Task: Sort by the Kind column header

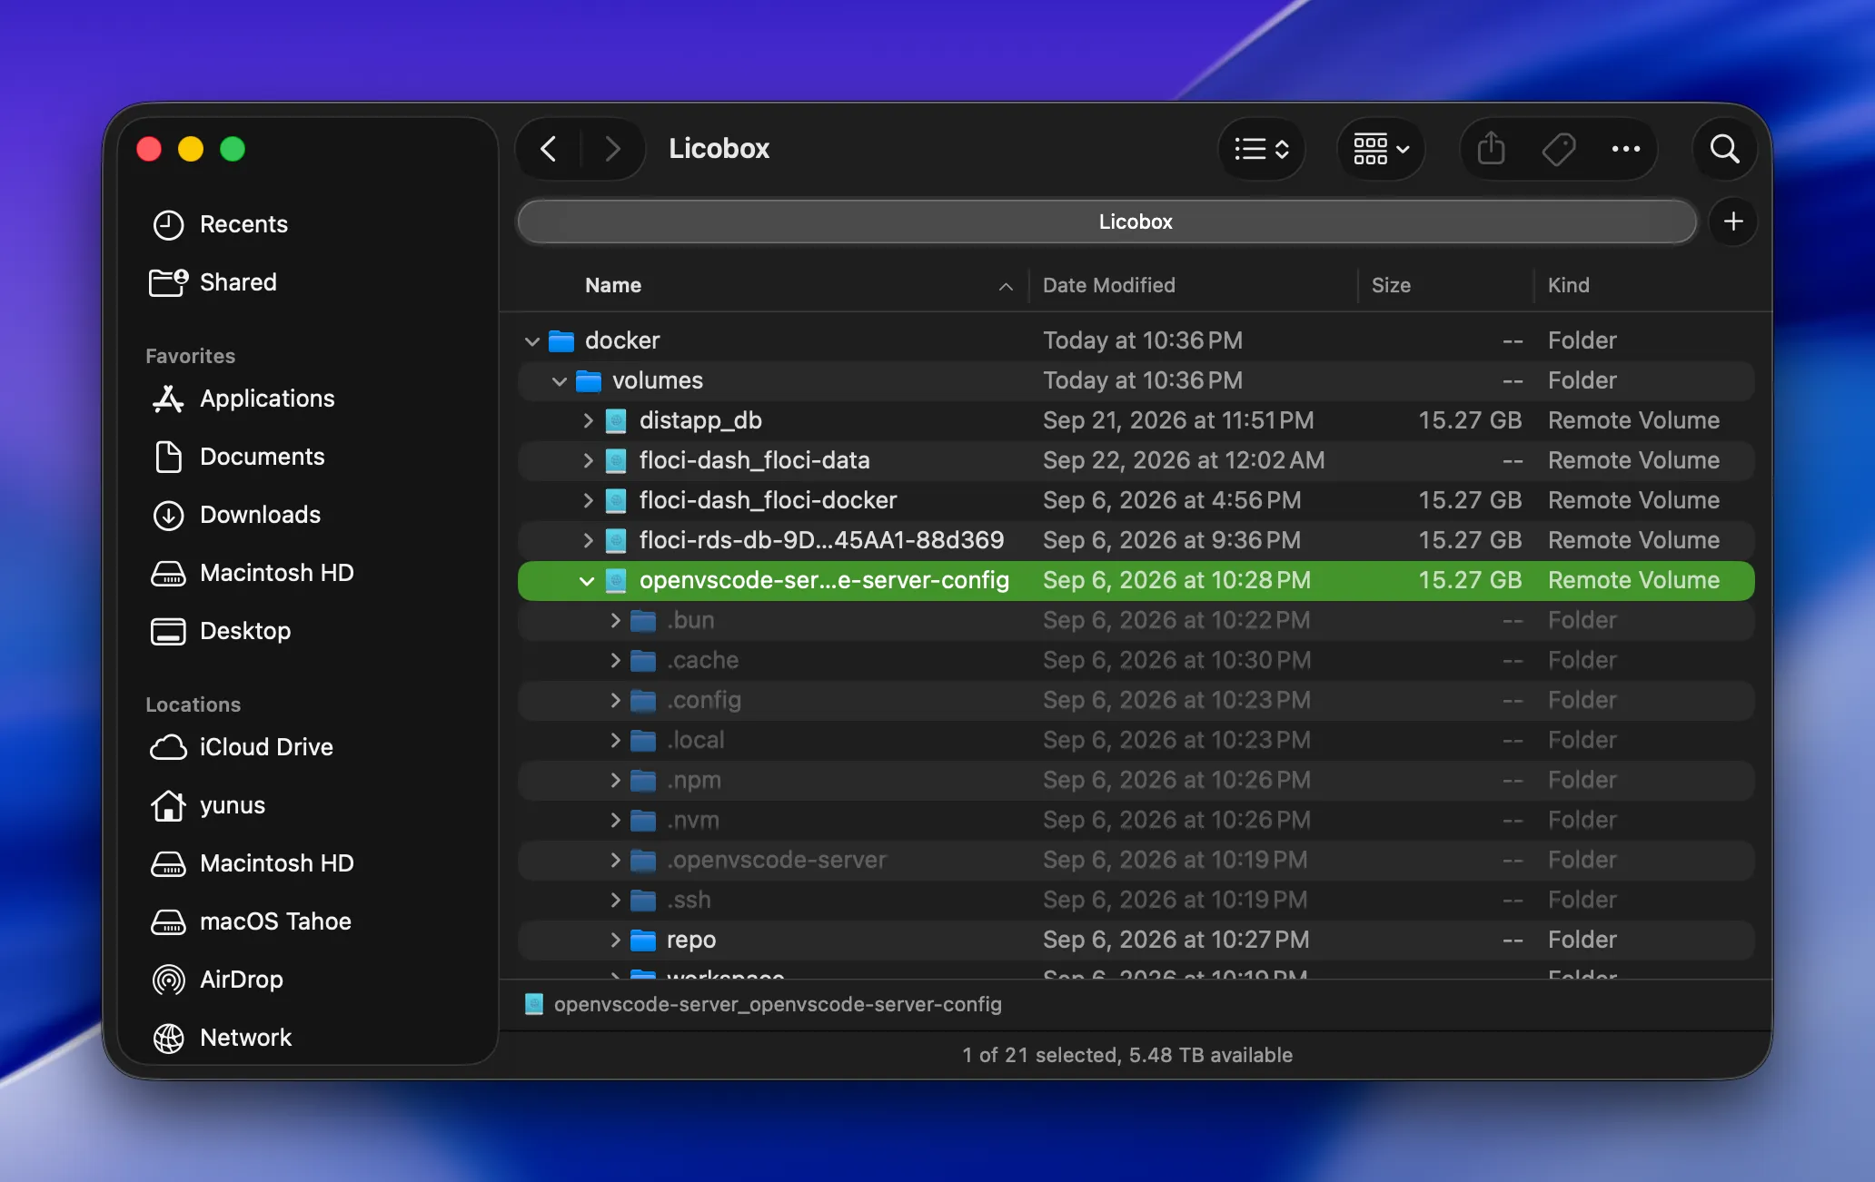Action: 1569,285
